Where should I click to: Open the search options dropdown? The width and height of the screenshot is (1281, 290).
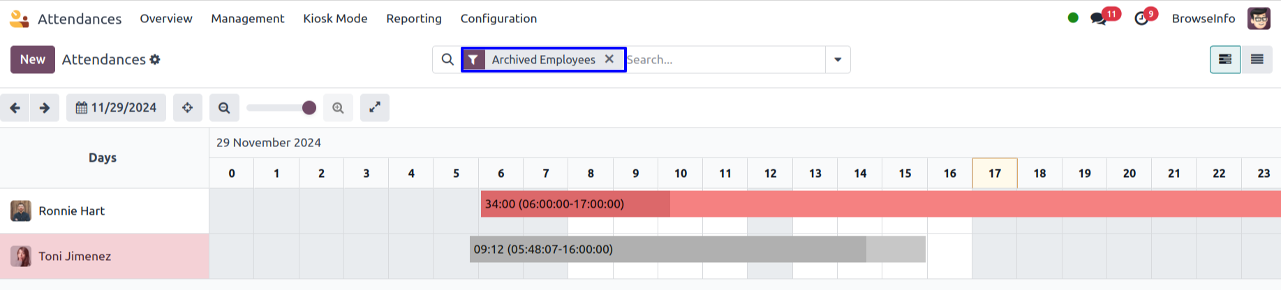pos(838,60)
